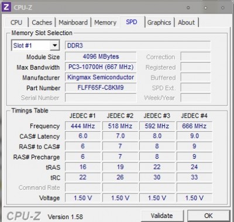The image size is (234, 222).
Task: Click the 7.0 CAS# Latency value
Action: (120, 136)
